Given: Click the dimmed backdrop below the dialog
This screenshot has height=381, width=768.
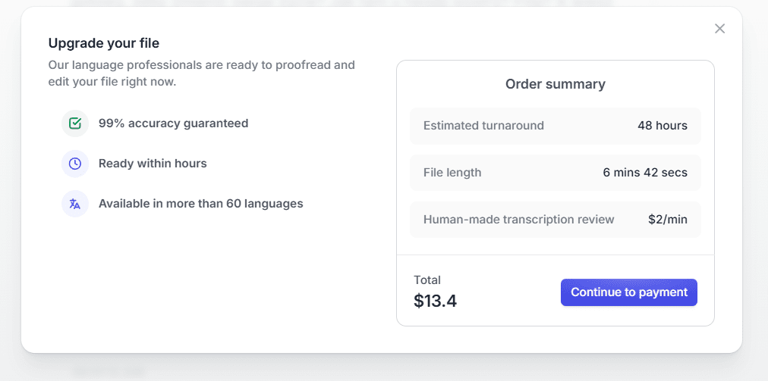Looking at the screenshot, I should tap(379, 369).
